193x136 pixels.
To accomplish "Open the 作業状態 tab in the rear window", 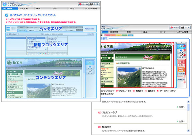I will click(x=114, y=32).
